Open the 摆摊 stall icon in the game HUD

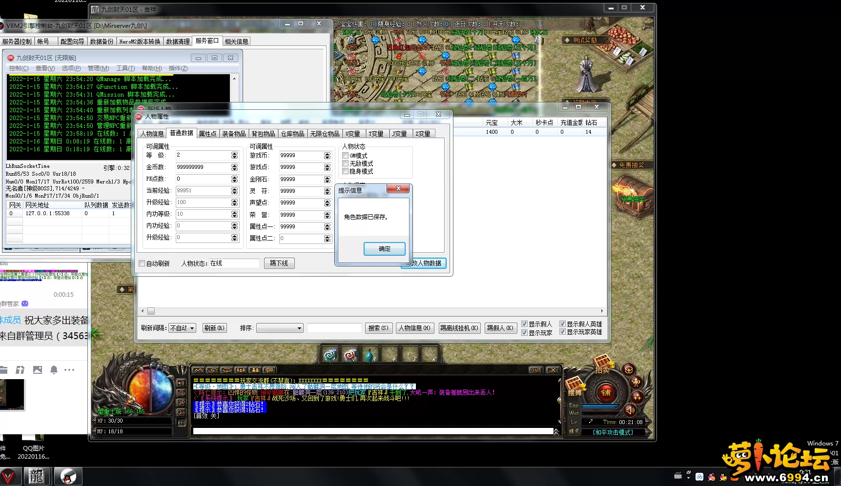575,387
